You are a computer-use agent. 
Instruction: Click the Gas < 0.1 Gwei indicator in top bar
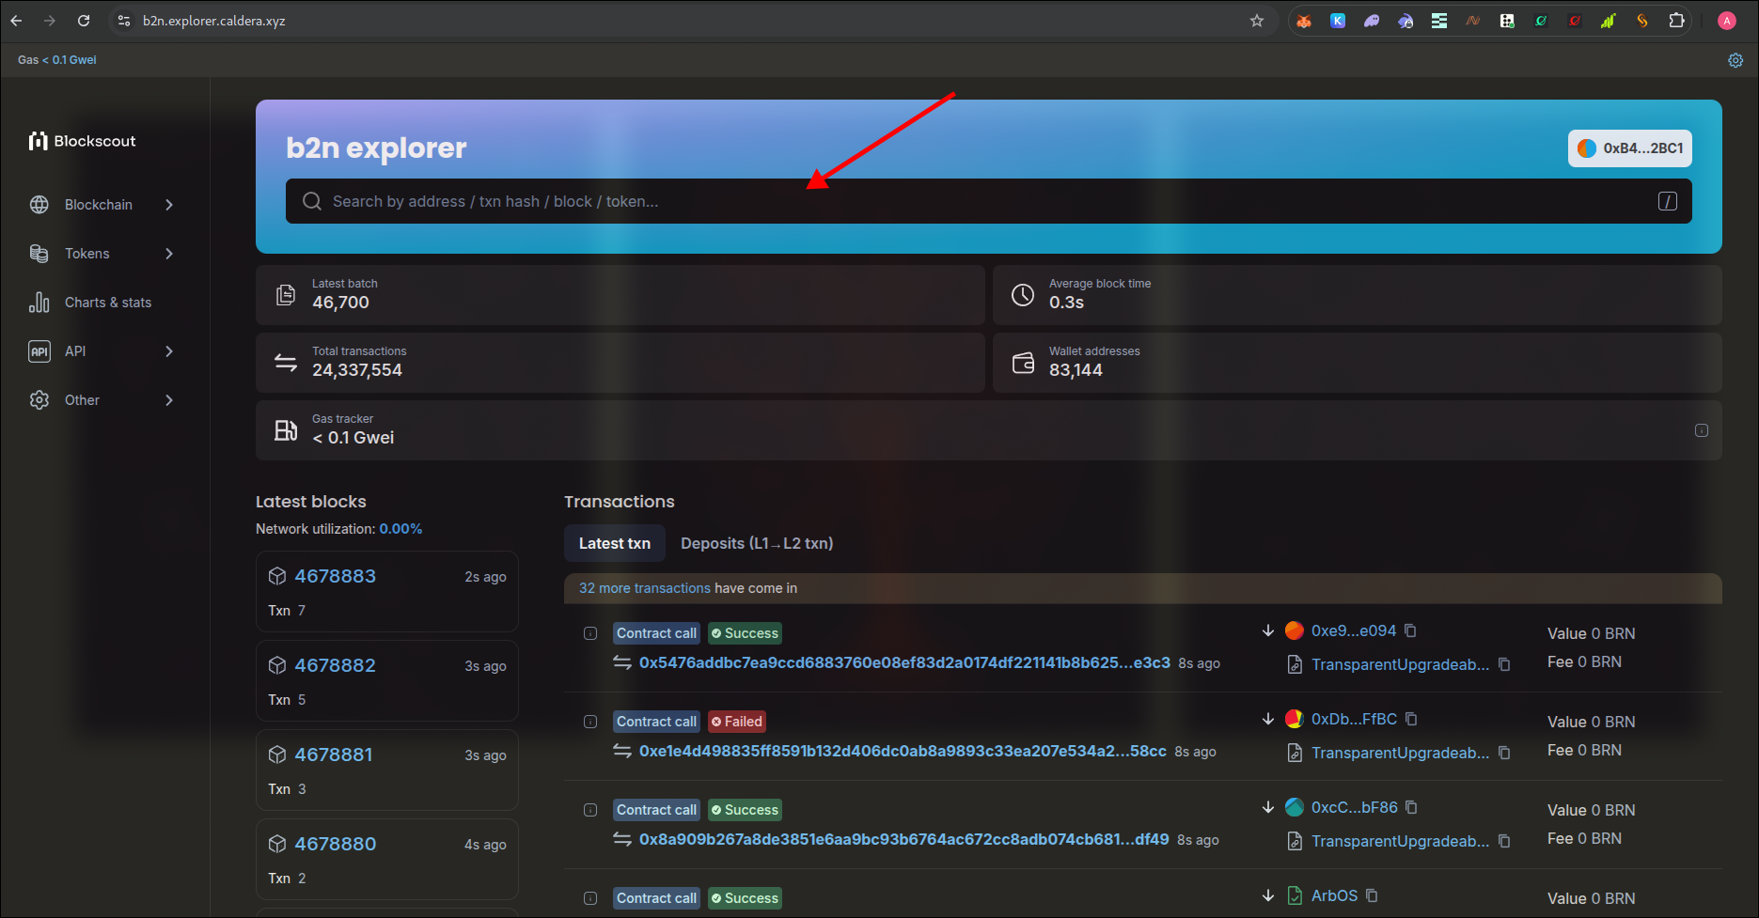click(x=57, y=60)
